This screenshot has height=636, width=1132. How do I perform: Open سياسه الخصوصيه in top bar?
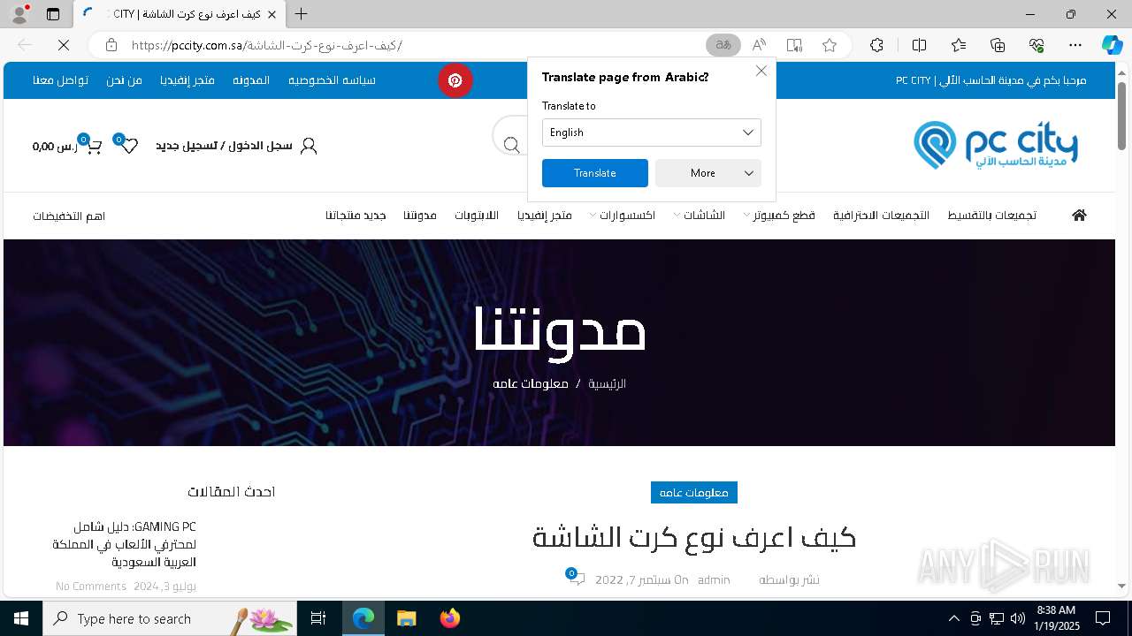click(332, 80)
